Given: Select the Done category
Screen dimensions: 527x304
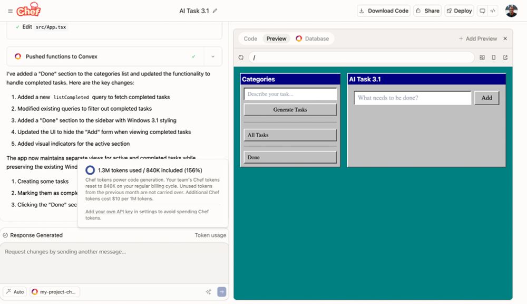Looking at the screenshot, I should pyautogui.click(x=290, y=157).
